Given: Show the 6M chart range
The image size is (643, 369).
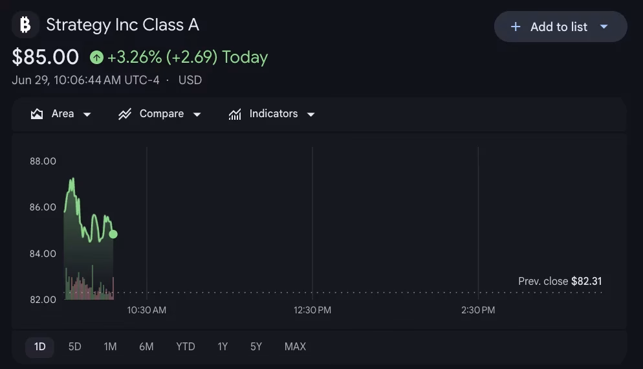Looking at the screenshot, I should 146,347.
